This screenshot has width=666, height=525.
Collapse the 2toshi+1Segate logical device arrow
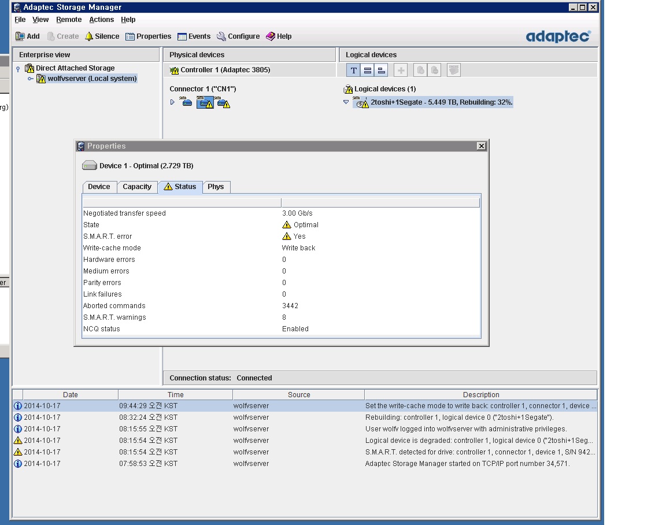pyautogui.click(x=346, y=102)
